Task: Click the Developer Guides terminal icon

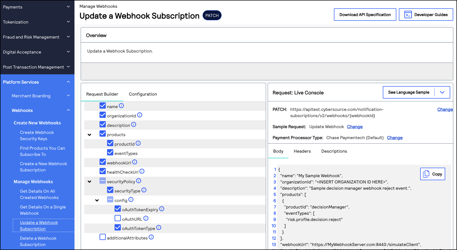Action: (408, 14)
